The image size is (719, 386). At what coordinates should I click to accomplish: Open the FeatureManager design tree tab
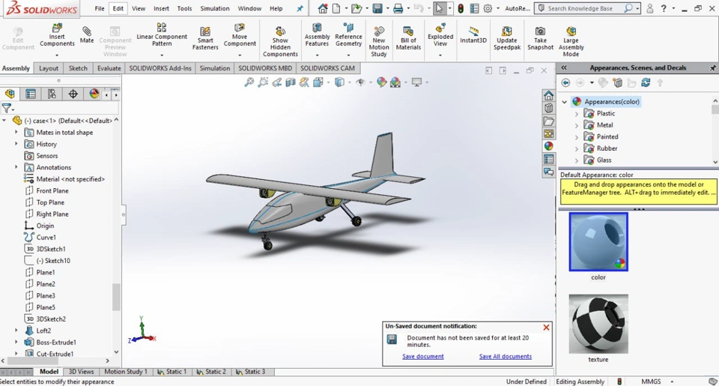[10, 94]
